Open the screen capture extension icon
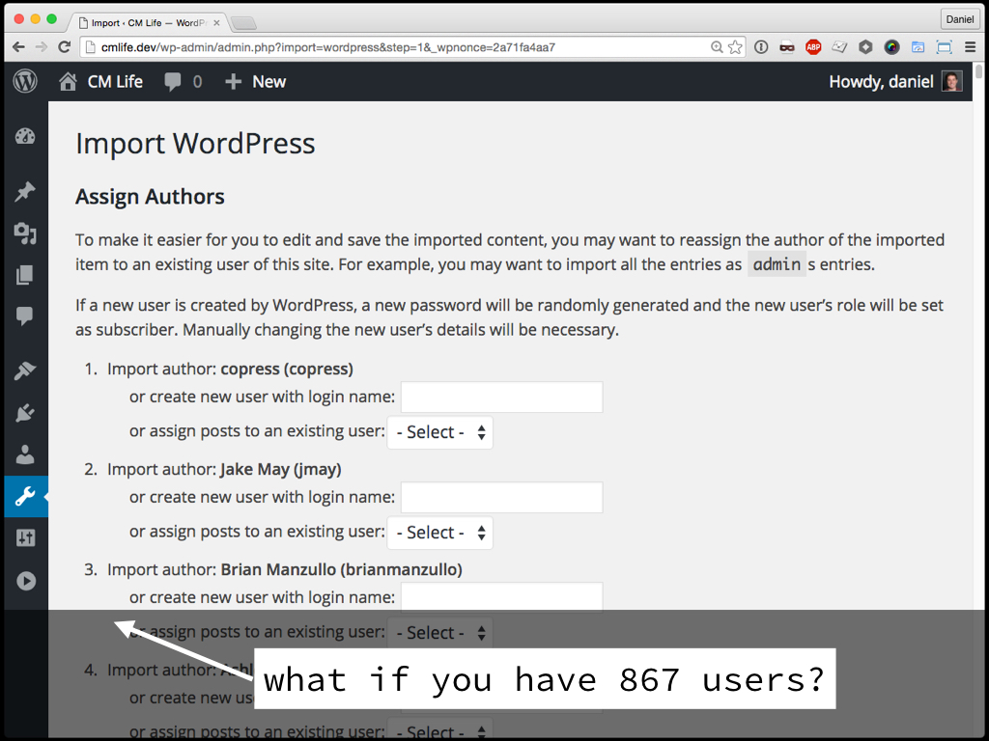The image size is (989, 741). point(945,47)
